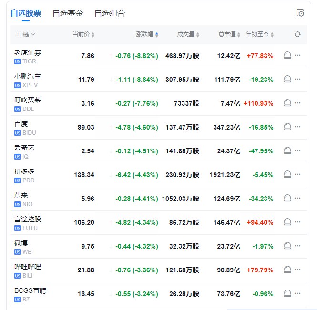The image size is (317, 310).
Task: Click change -0.76 (-8.82%) value
Action: (x=137, y=56)
